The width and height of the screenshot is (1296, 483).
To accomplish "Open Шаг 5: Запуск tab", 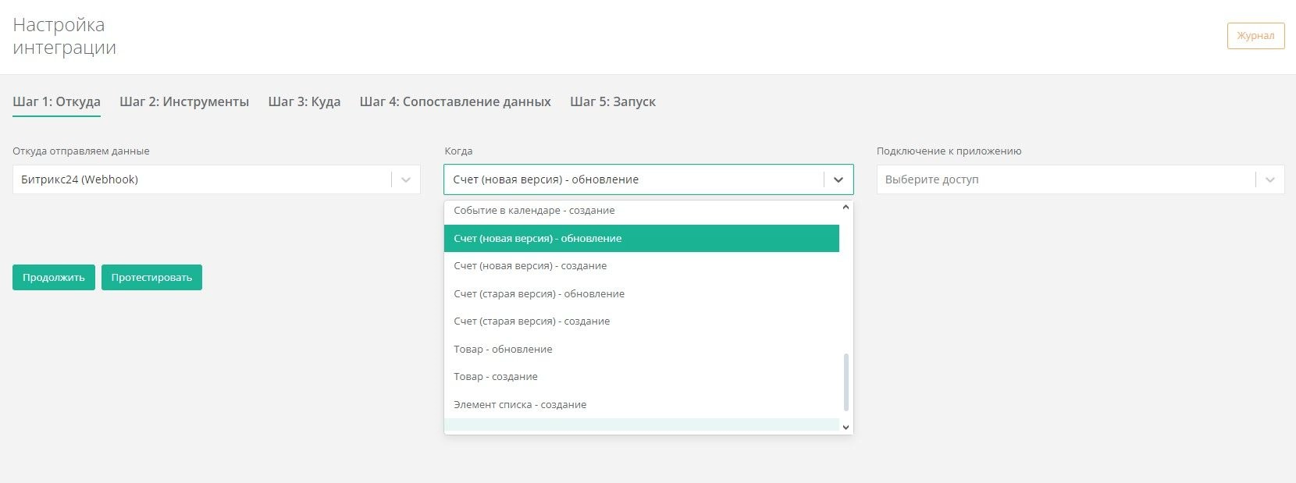I will (x=612, y=101).
